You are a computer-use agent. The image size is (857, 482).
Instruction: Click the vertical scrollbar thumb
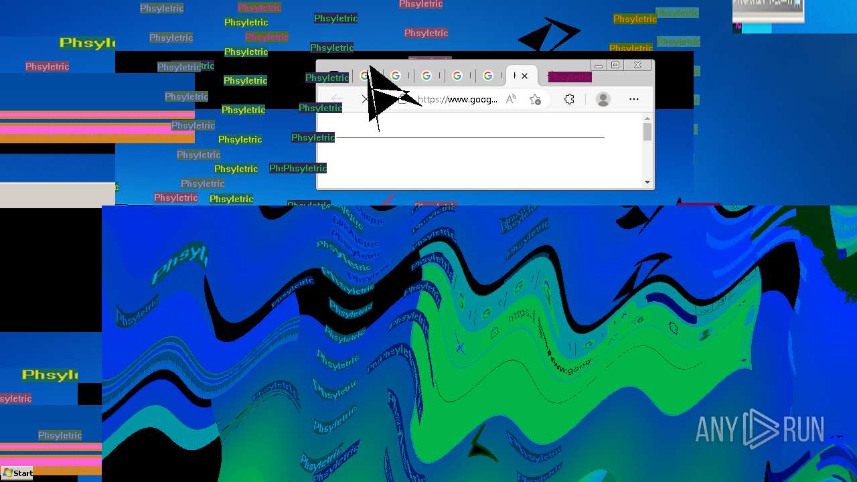[x=647, y=132]
